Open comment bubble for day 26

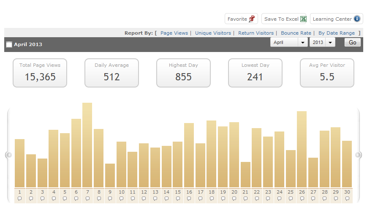(x=302, y=199)
